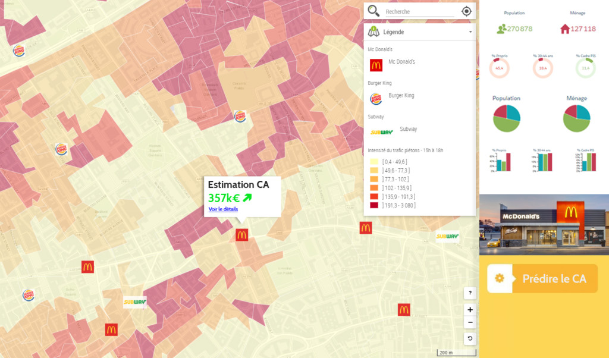Click the Mc Donald's label beside the legend logo
Screen dimensions: 609x358
pyautogui.click(x=401, y=61)
